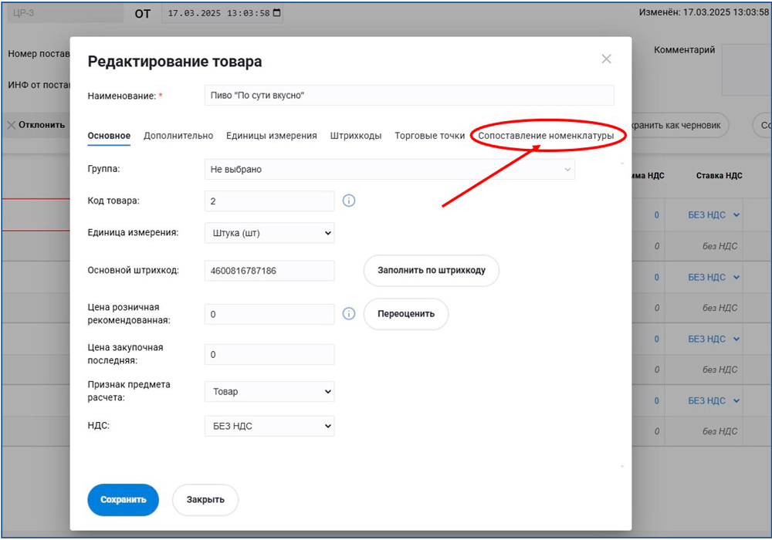
Task: Click info icon beside recommended retail price
Action: tap(348, 314)
